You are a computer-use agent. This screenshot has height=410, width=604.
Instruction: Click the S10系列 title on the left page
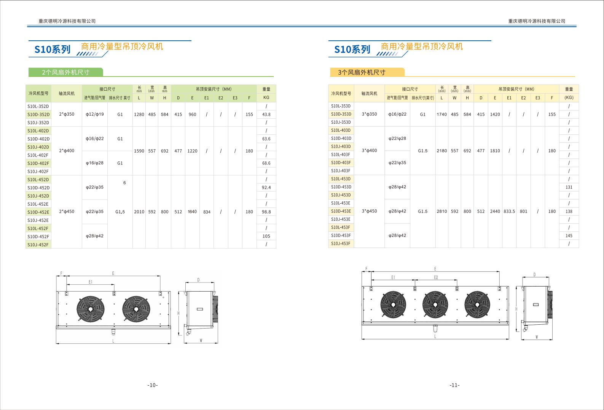click(x=53, y=49)
